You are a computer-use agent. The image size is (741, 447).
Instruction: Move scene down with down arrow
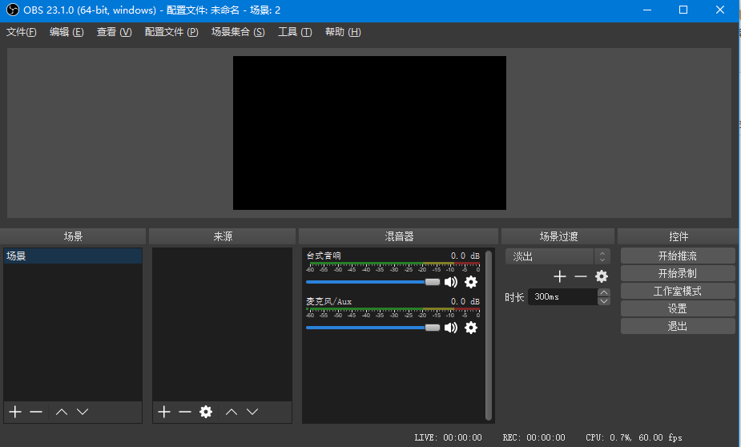(83, 412)
